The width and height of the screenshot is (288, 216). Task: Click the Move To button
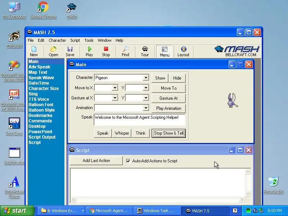[168, 88]
